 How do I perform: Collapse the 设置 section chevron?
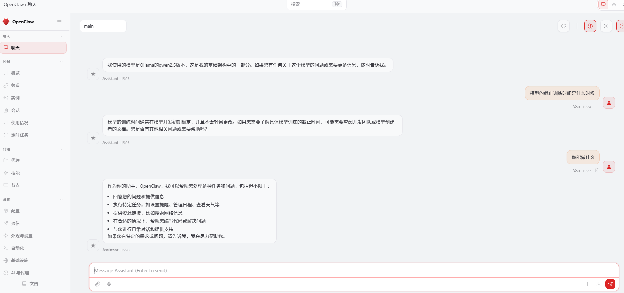[x=61, y=200]
